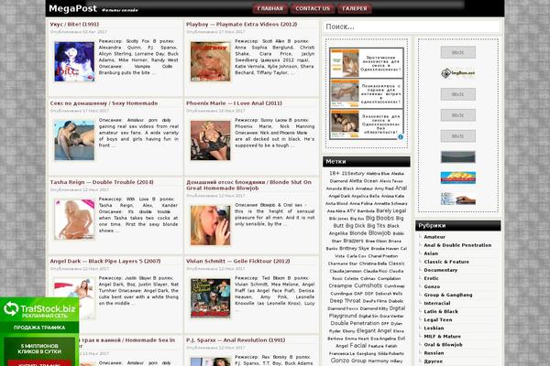This screenshot has width=550, height=366.
Task: Select the Latin & Black category
Action: click(x=441, y=311)
